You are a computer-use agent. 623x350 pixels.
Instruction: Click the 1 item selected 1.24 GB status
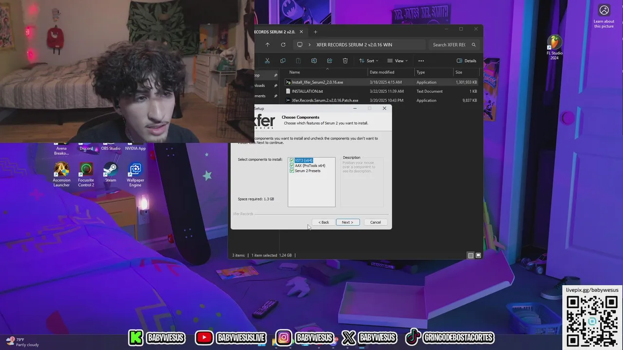272,255
